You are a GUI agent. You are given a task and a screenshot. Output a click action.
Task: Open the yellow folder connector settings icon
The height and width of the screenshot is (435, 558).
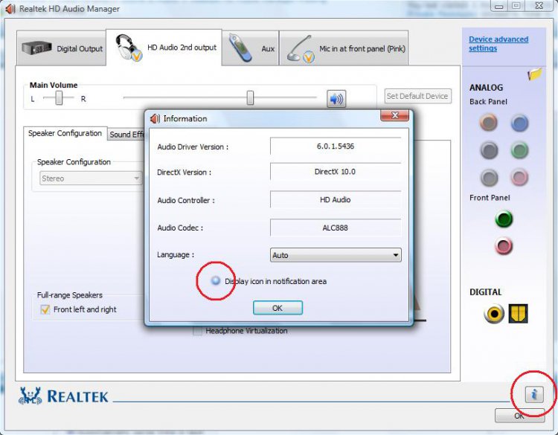pos(534,74)
